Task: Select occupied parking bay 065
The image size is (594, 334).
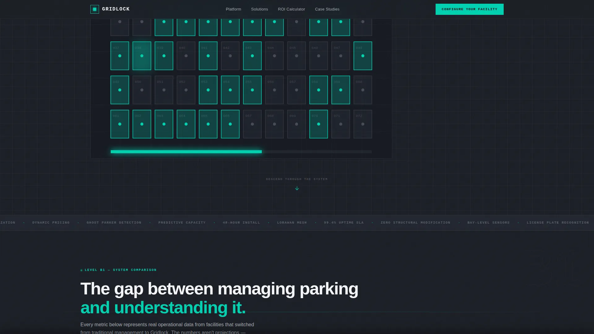Action: [x=208, y=124]
